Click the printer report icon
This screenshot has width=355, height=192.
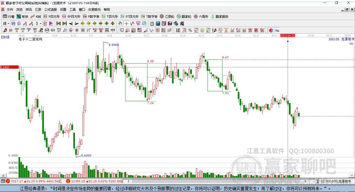point(164,24)
